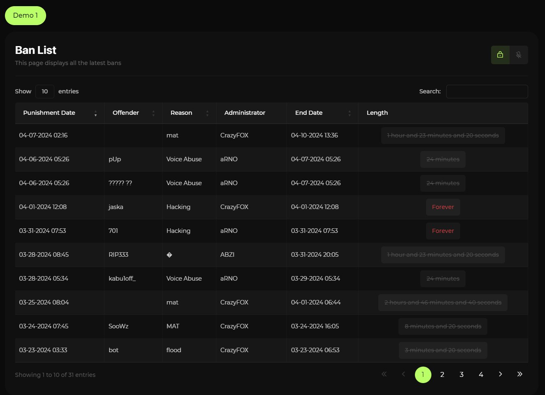Sort by Reason column arrows
545x395 pixels.
click(207, 113)
